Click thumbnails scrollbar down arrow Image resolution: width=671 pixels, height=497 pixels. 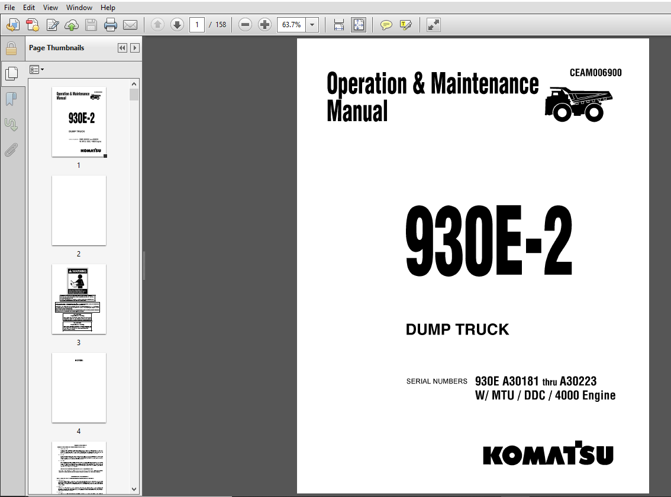tap(134, 489)
